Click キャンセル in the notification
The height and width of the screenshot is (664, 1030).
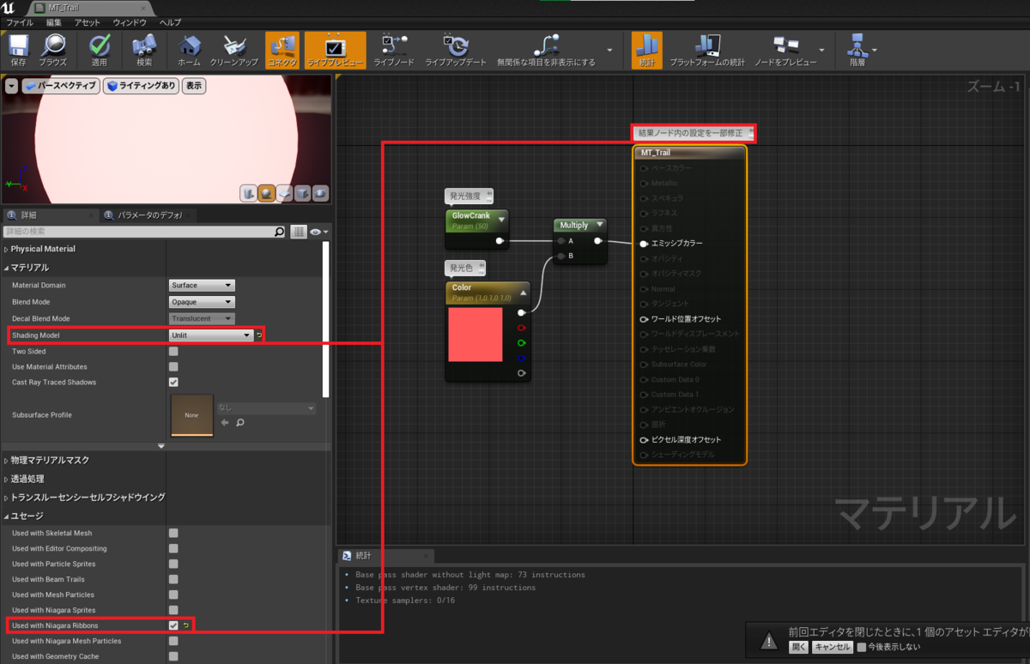coord(832,647)
